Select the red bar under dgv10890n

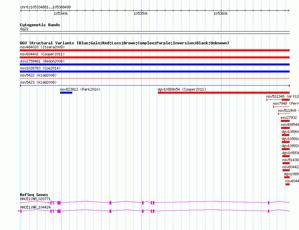pyautogui.click(x=286, y=135)
